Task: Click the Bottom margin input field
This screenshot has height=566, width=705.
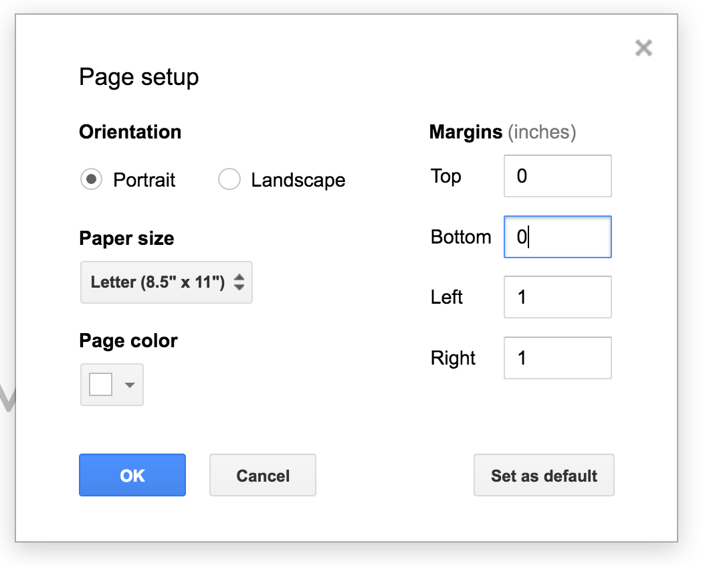Action: [557, 237]
